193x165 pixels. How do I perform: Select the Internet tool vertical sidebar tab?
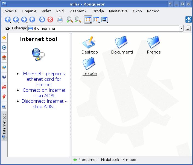click(x=4, y=126)
